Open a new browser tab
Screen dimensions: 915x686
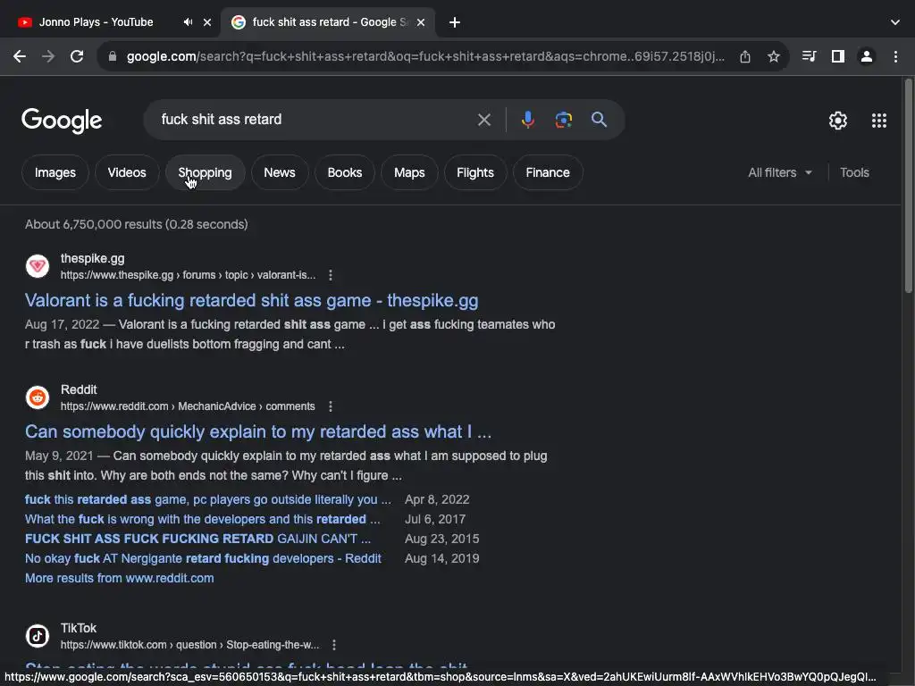[x=455, y=22]
